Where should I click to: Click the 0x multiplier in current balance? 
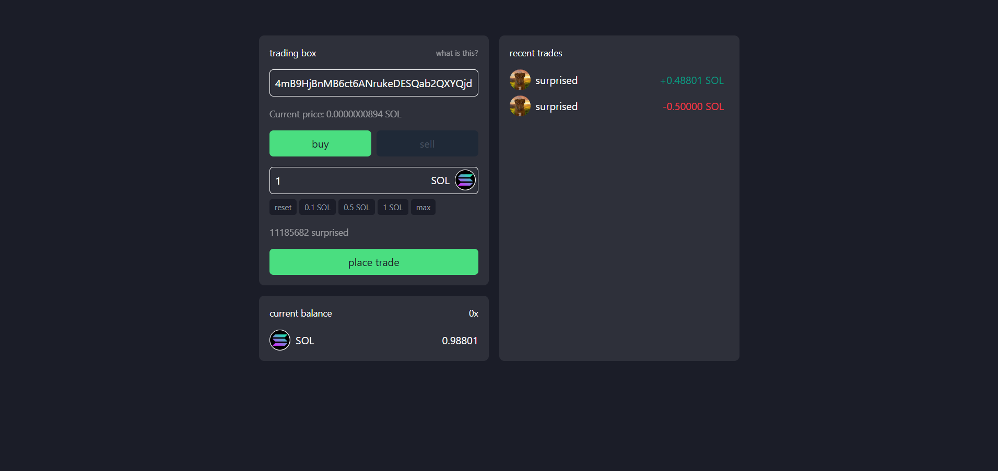point(473,313)
